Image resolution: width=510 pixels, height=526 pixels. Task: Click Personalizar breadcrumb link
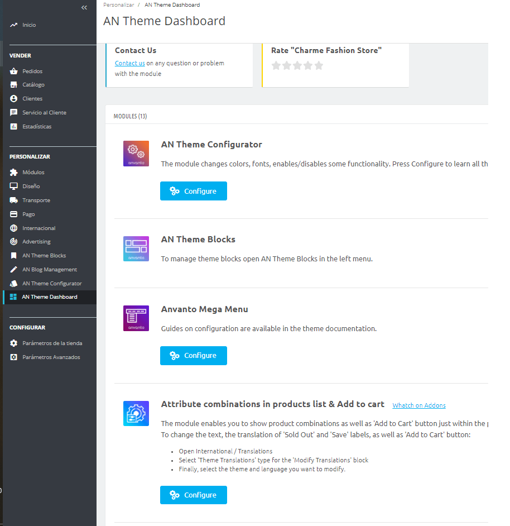click(118, 4)
